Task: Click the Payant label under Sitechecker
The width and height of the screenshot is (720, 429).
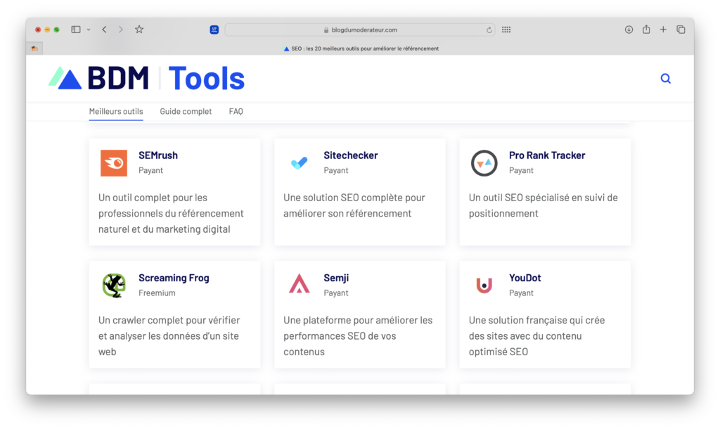Action: point(336,170)
